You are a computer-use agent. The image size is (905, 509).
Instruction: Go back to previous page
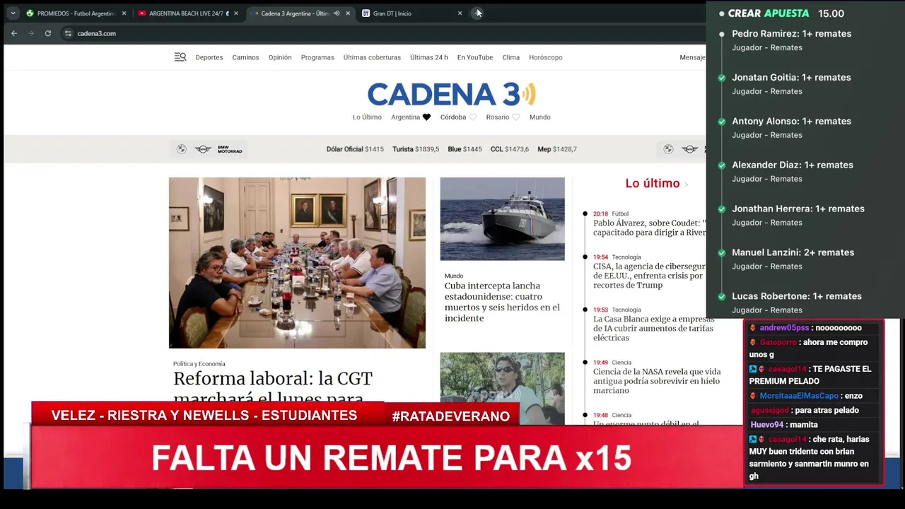tap(13, 33)
